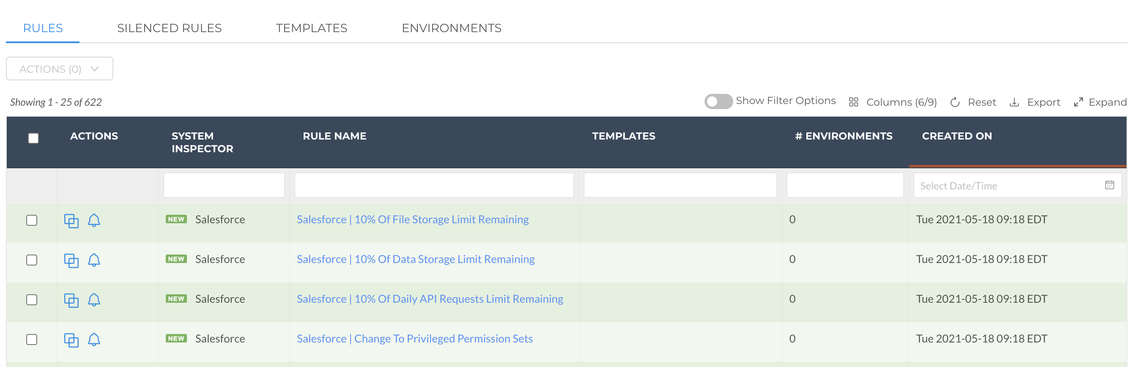
Task: Click Salesforce inspector in Data Storage row
Action: (x=220, y=259)
